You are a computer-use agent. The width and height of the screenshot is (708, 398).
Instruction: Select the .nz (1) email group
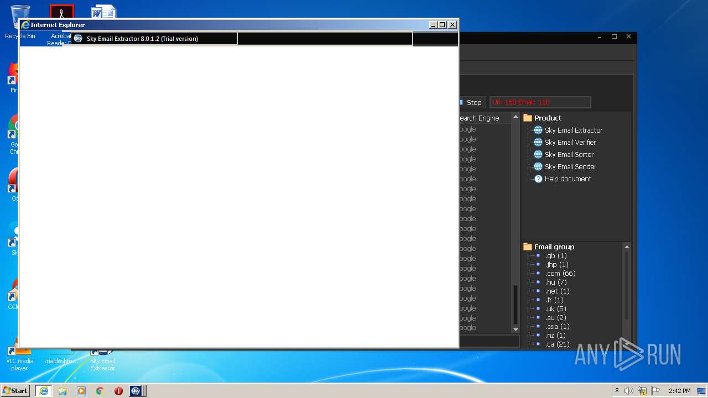(x=555, y=335)
